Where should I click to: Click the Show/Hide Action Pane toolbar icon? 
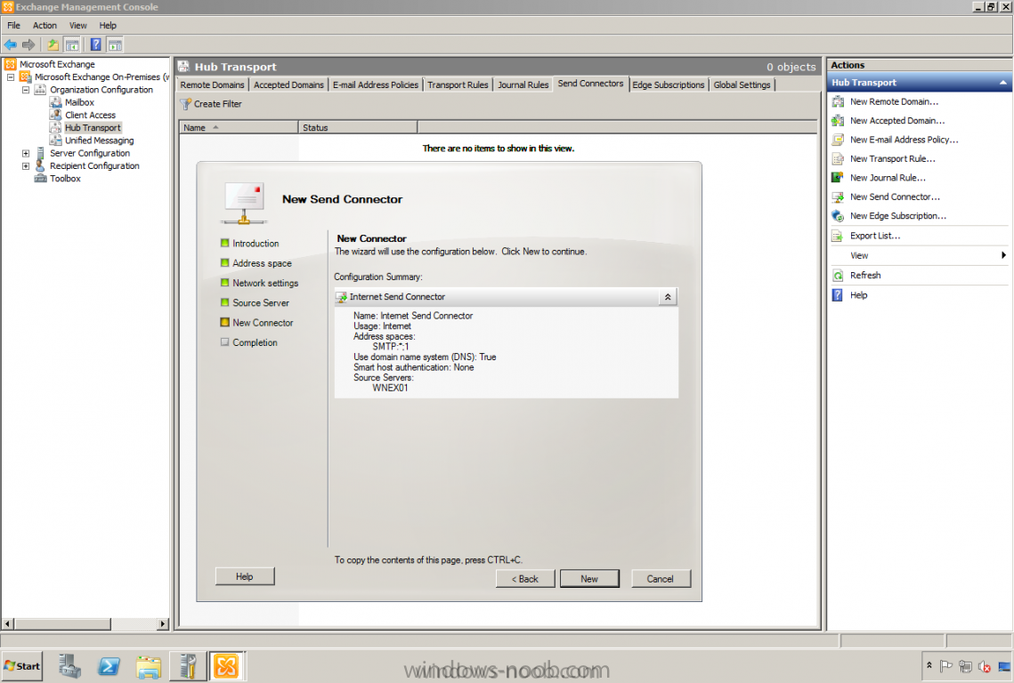coord(115,44)
